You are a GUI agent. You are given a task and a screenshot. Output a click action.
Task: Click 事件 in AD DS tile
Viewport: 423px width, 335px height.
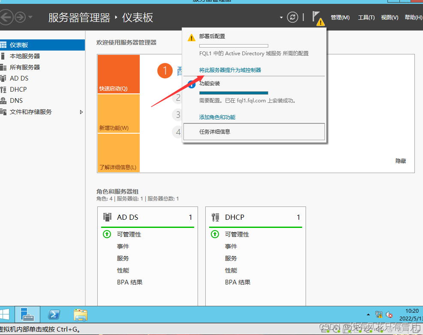[x=123, y=246]
